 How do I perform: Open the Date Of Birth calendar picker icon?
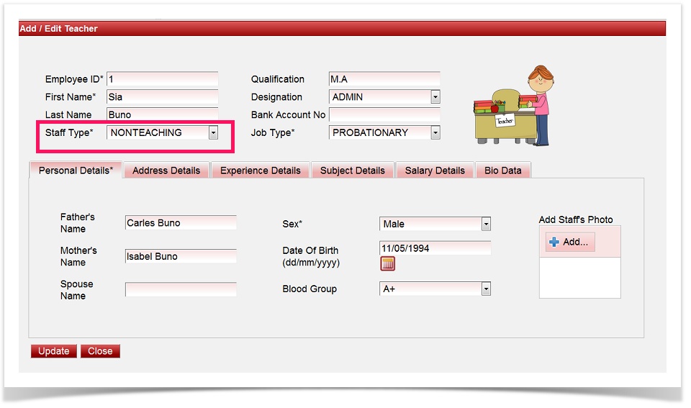click(388, 264)
